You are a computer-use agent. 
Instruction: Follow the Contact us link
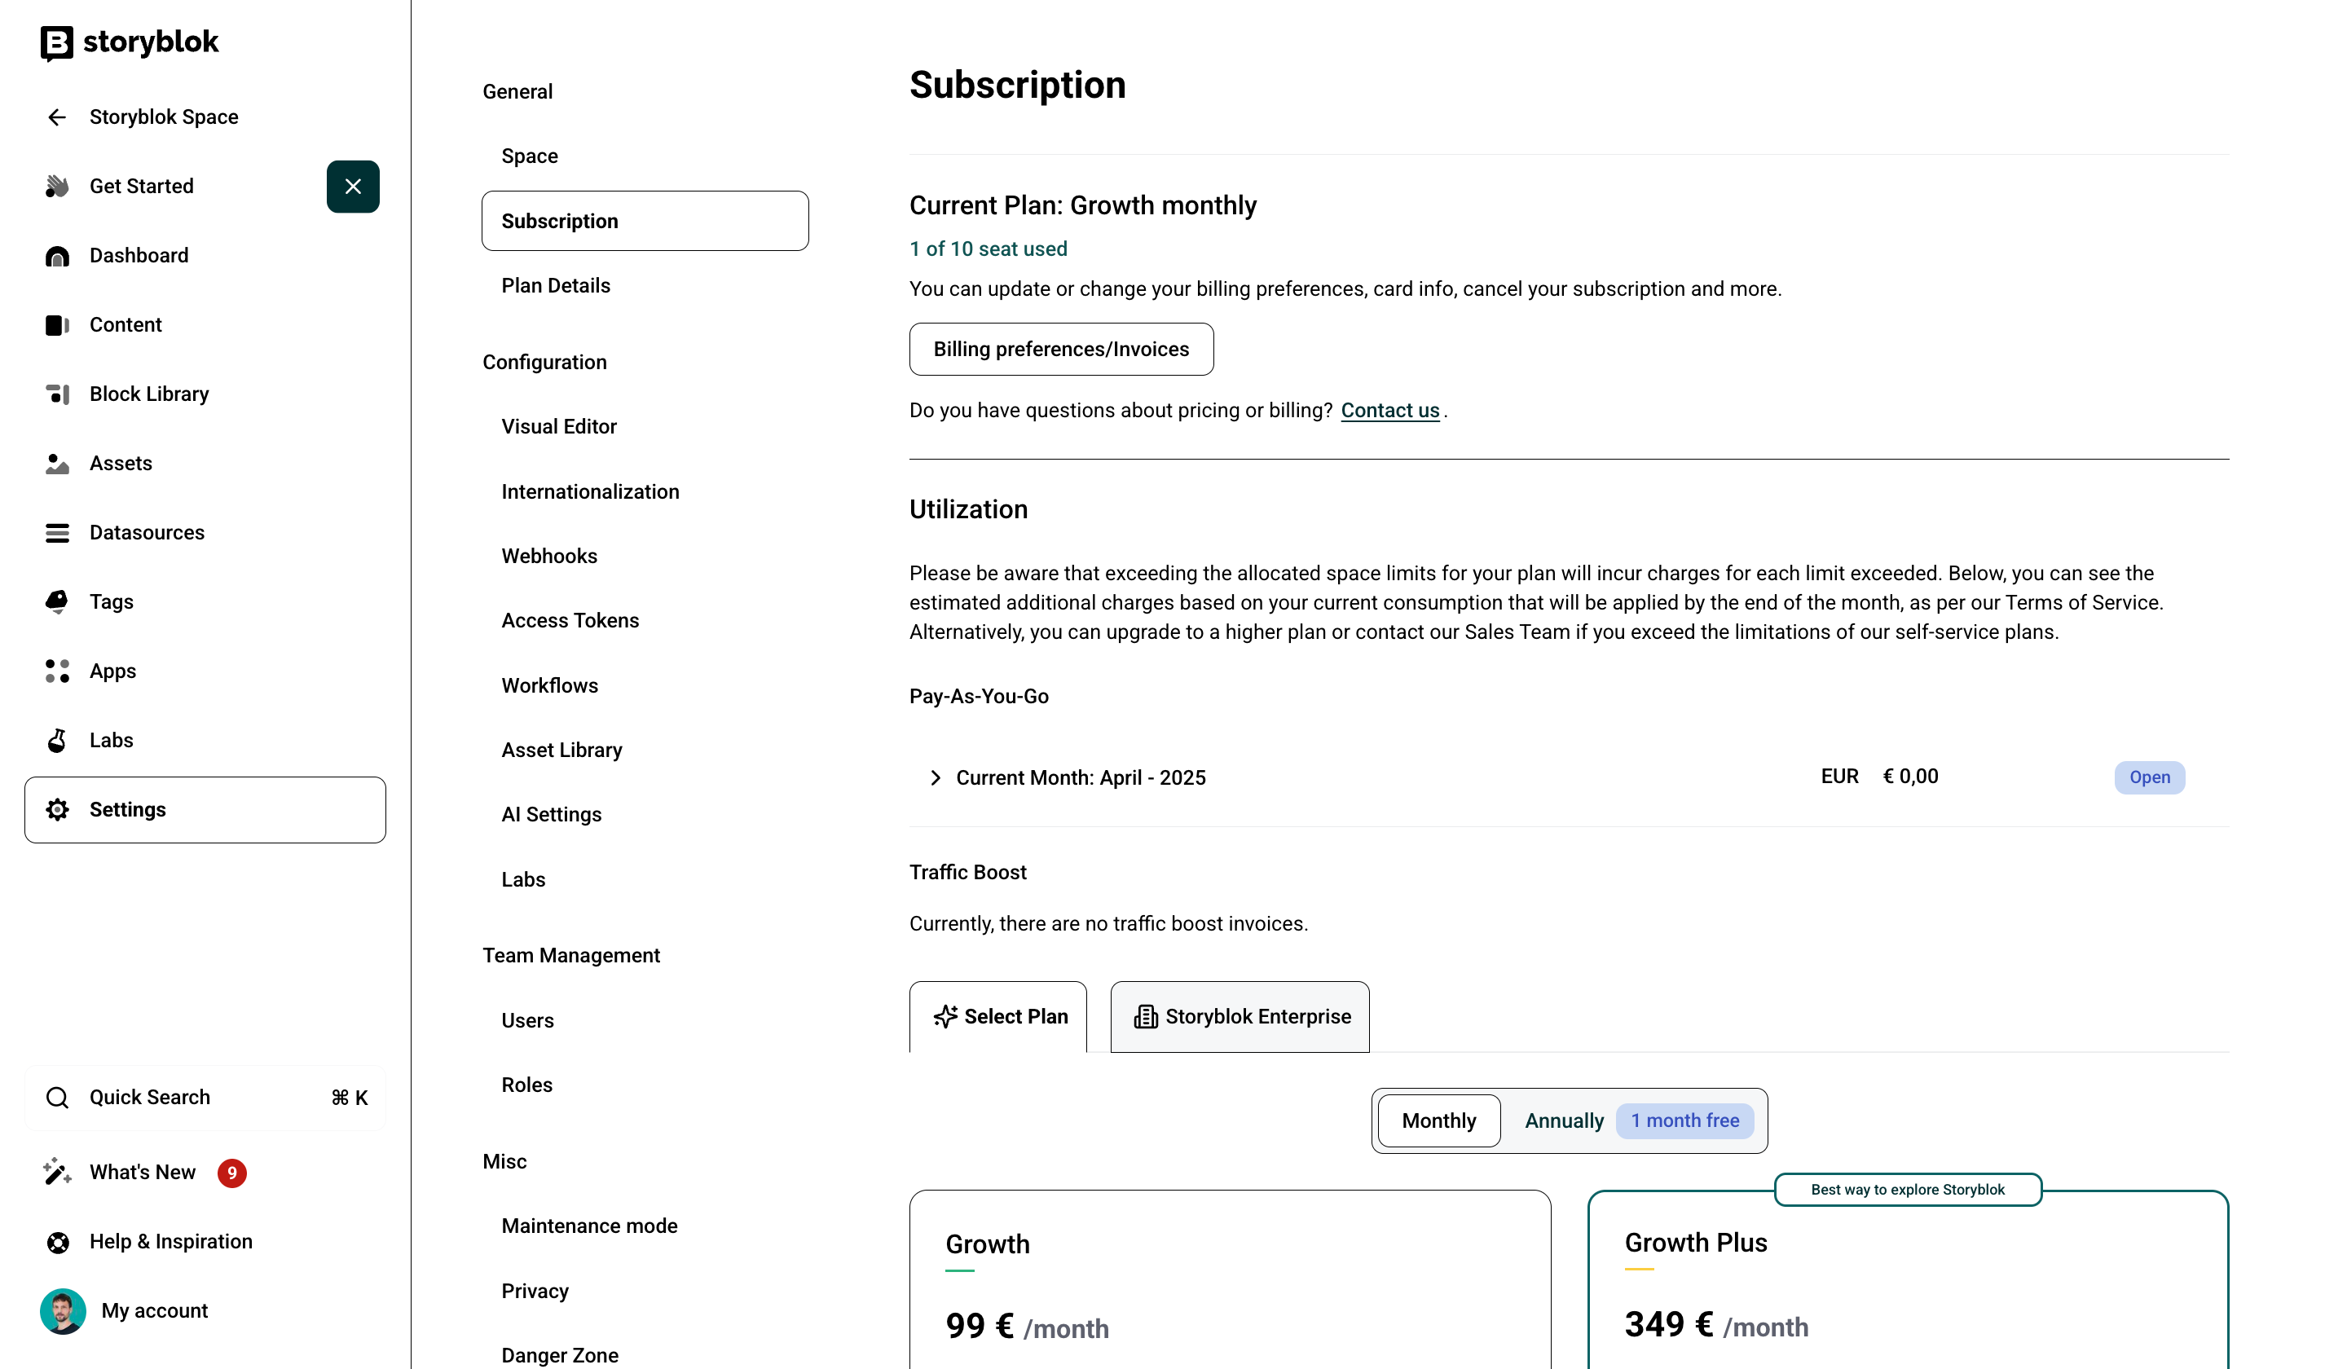[x=1389, y=411]
